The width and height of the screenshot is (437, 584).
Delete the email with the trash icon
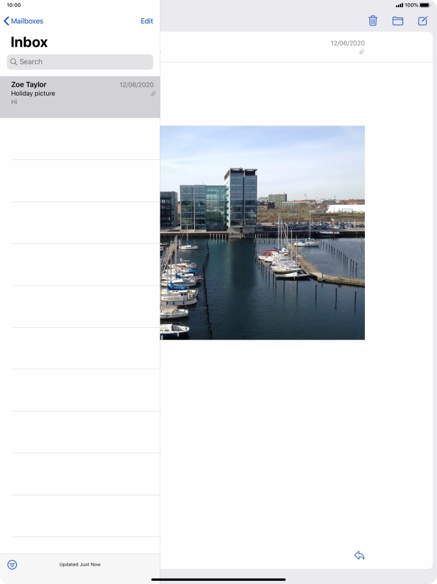(373, 21)
